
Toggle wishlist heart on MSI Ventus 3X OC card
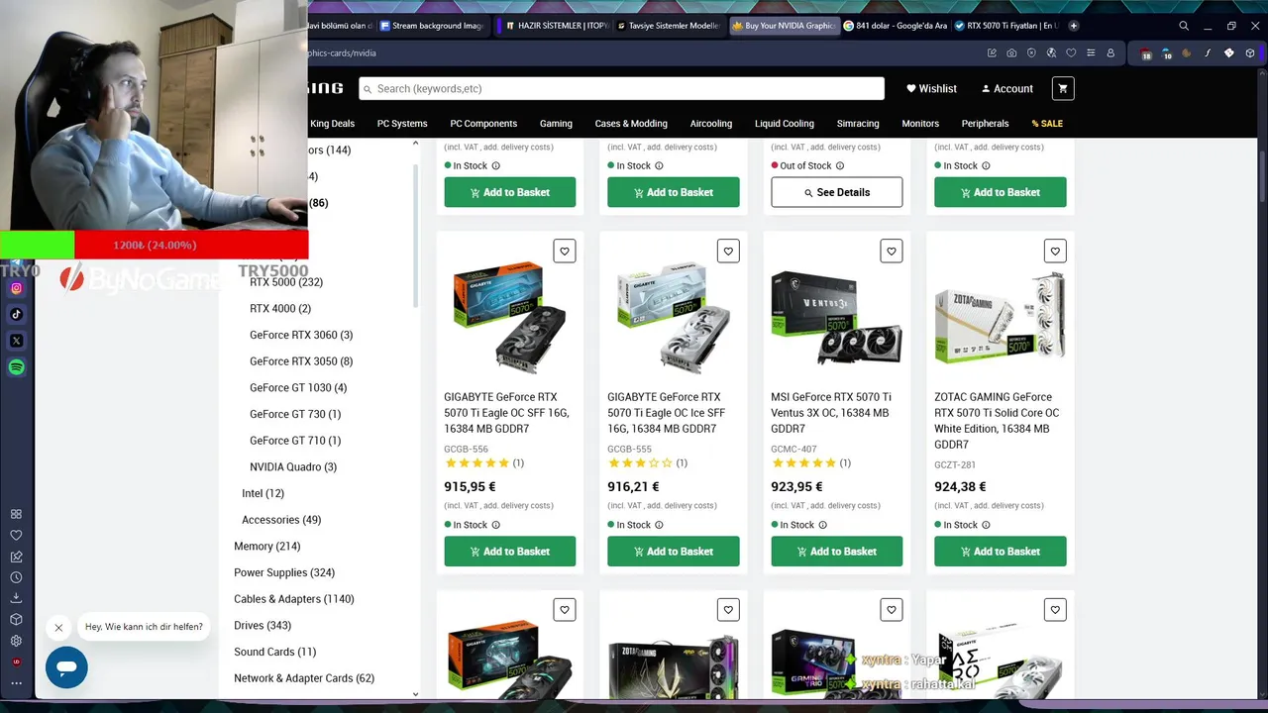(x=892, y=252)
